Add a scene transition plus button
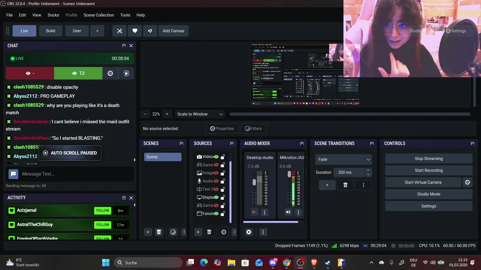 point(327,185)
